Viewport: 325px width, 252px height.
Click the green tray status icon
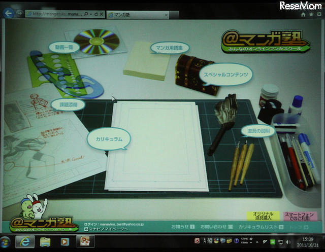tap(273, 242)
